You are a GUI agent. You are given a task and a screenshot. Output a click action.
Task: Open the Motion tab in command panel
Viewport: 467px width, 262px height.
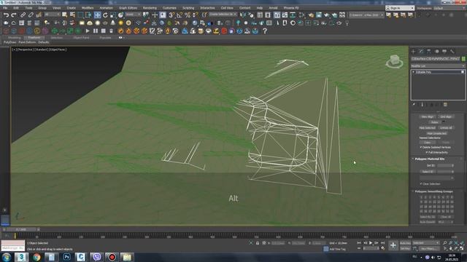436,52
